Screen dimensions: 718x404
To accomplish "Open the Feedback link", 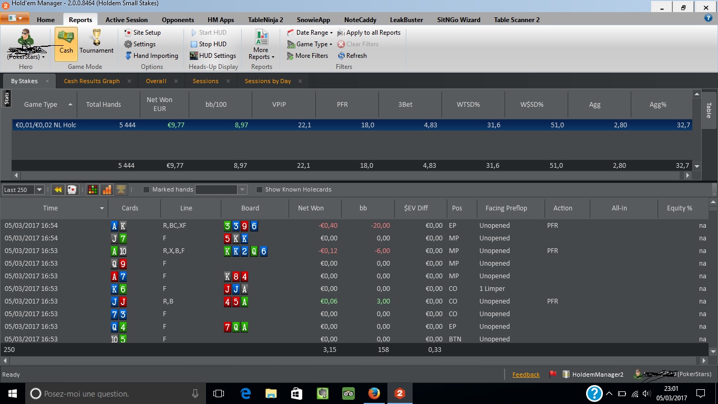I will pyautogui.click(x=526, y=375).
